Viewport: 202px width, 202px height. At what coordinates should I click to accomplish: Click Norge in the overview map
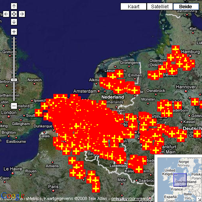pos(184,162)
